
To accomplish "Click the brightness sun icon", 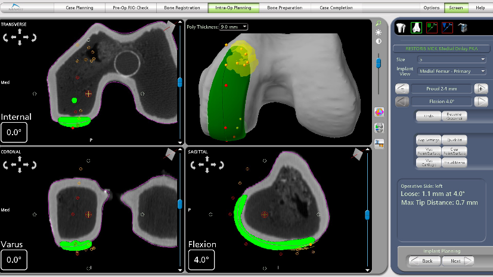I will click(x=379, y=32).
